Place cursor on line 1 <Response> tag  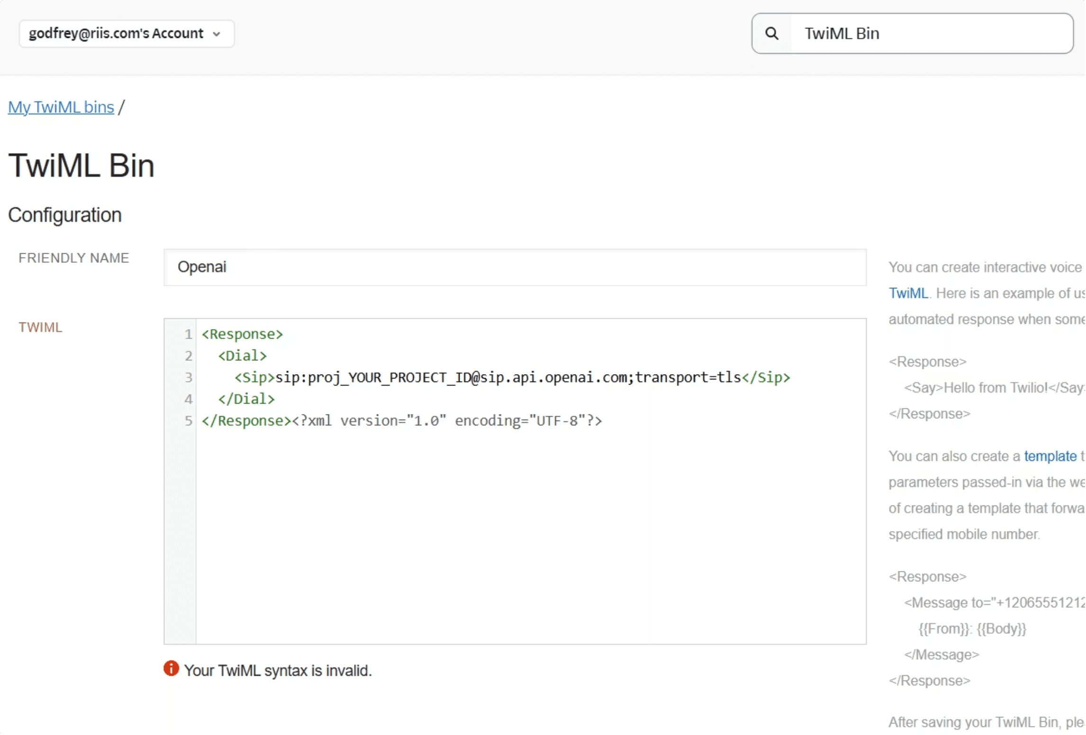pos(243,334)
